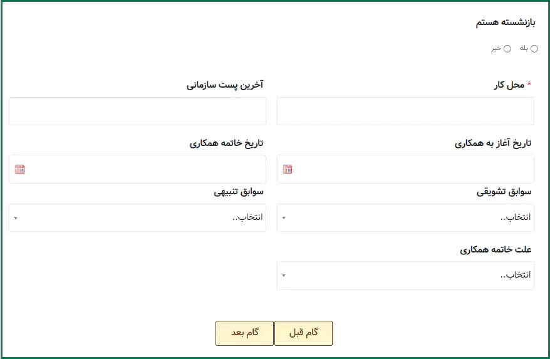The width and height of the screenshot is (550, 359).
Task: Click the بله label text under بازنشسته هستم
Action: pyautogui.click(x=524, y=48)
